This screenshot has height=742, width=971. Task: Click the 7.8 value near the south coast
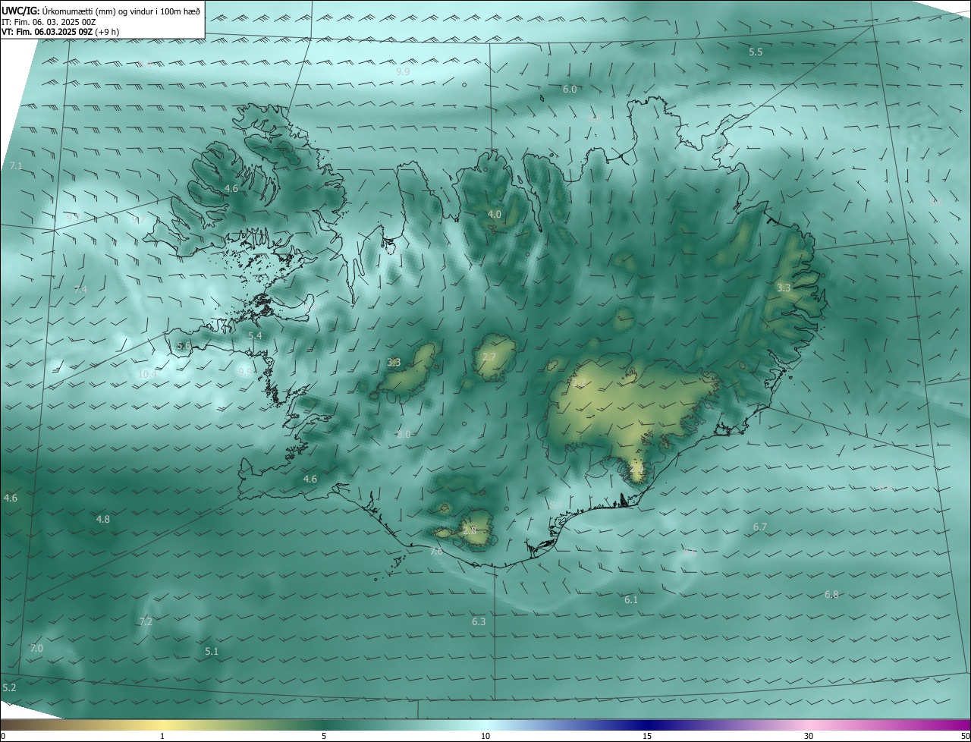[436, 552]
